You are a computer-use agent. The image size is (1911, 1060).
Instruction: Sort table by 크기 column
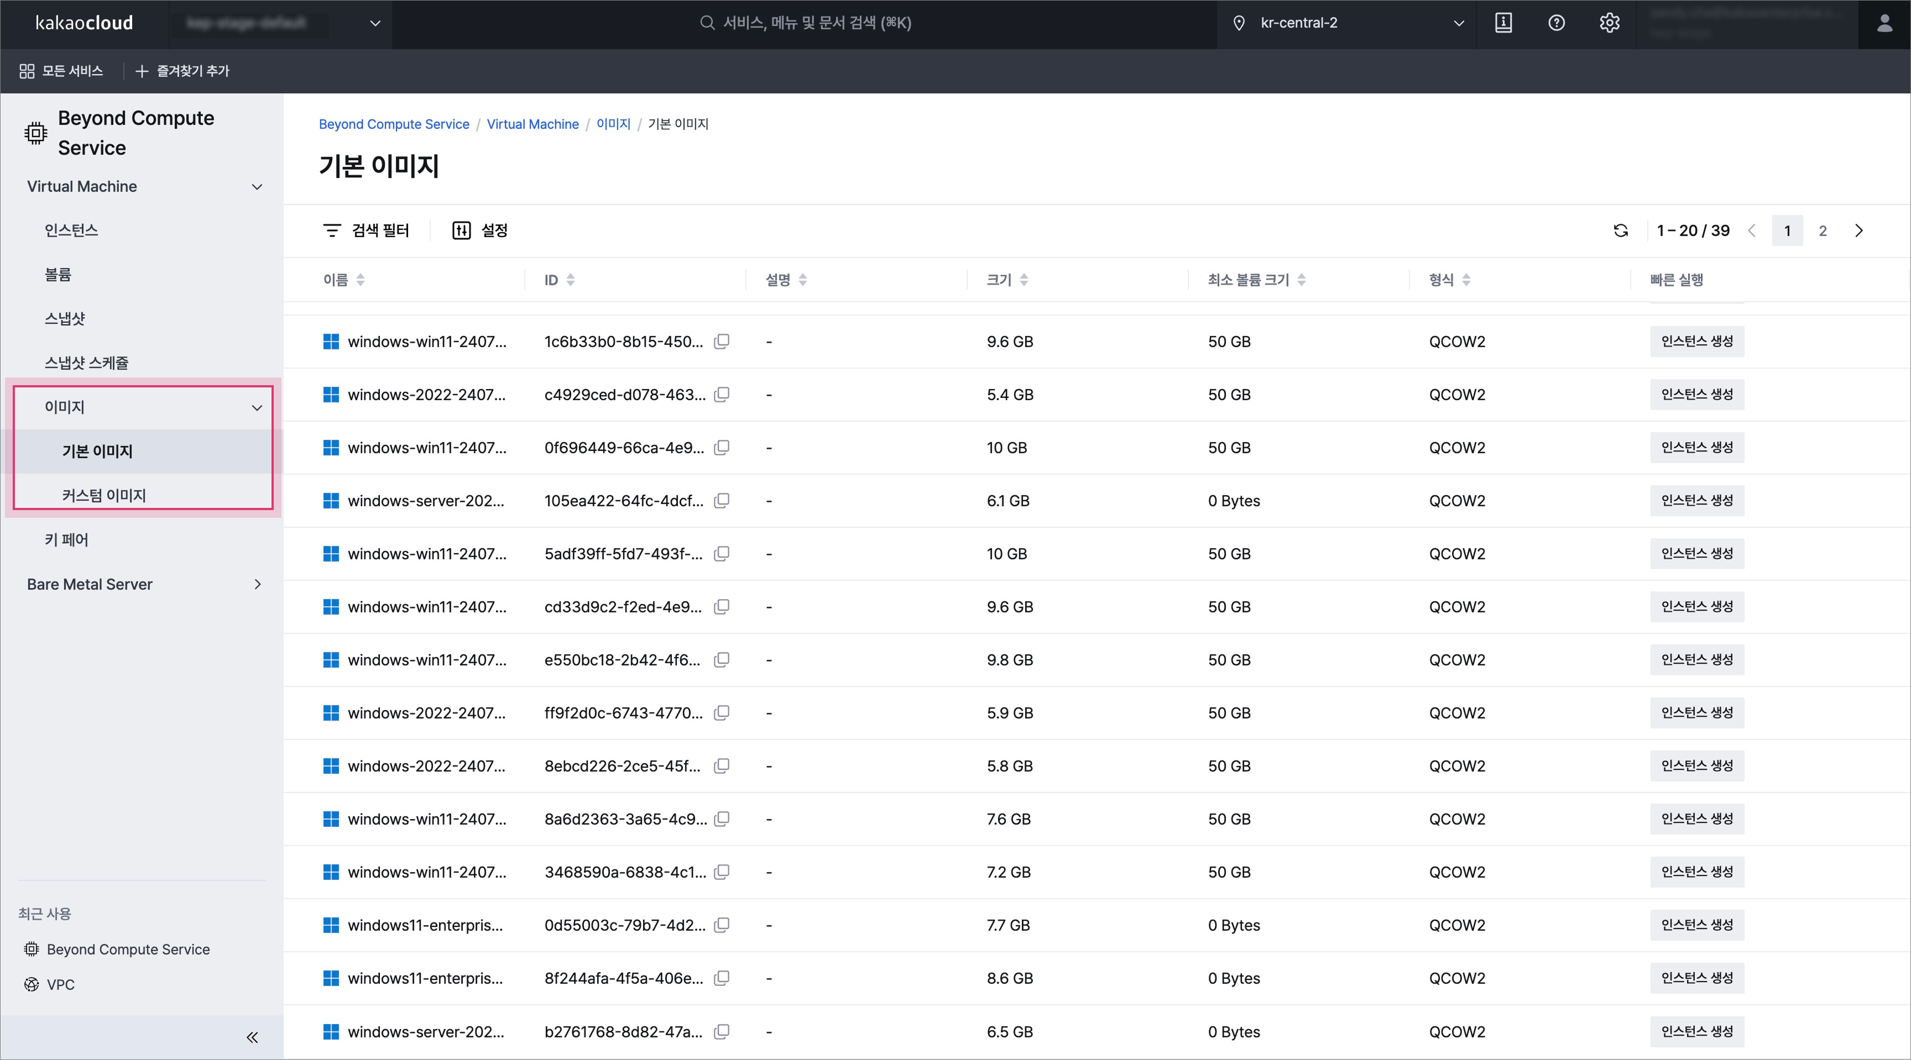[x=1024, y=280]
